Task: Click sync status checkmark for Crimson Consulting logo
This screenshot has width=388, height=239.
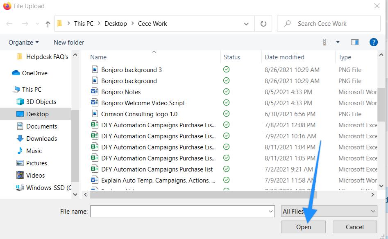Action: [x=227, y=114]
